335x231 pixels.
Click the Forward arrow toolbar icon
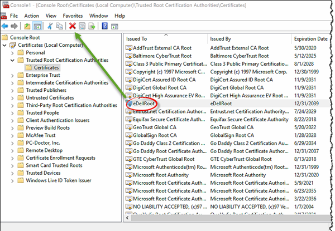pyautogui.click(x=14, y=26)
